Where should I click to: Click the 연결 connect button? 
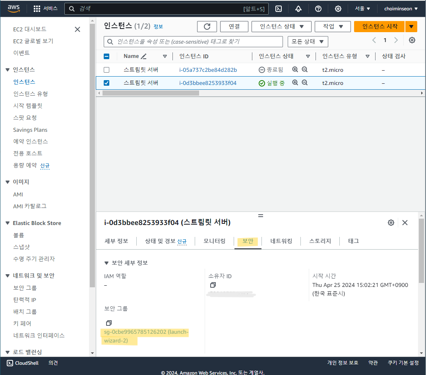click(x=234, y=27)
